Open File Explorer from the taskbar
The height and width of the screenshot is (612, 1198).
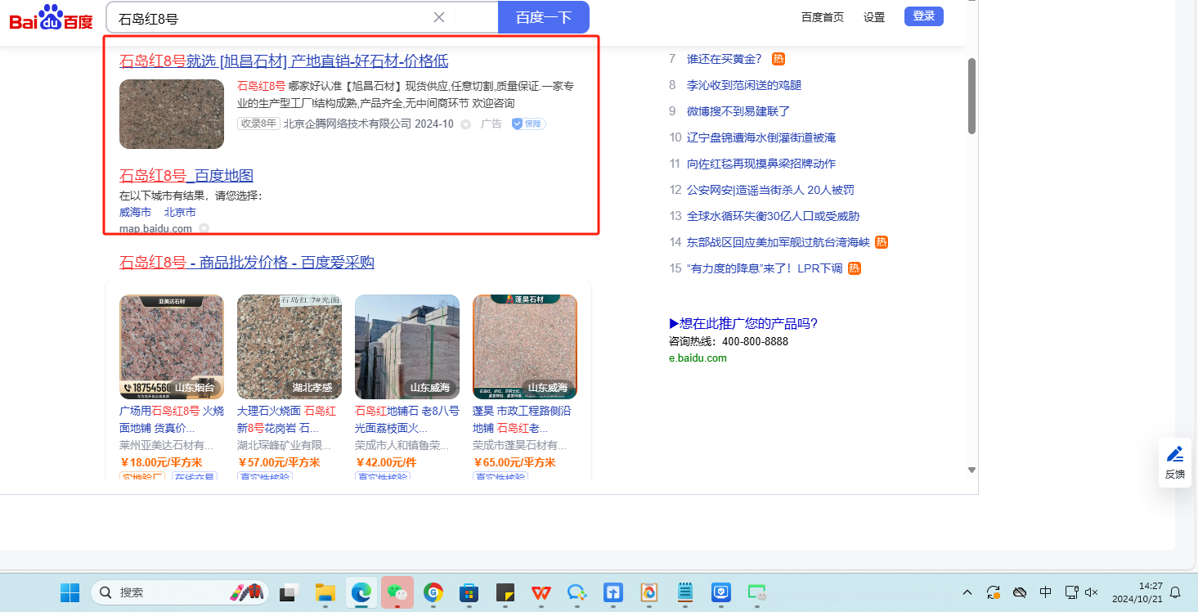tap(325, 592)
